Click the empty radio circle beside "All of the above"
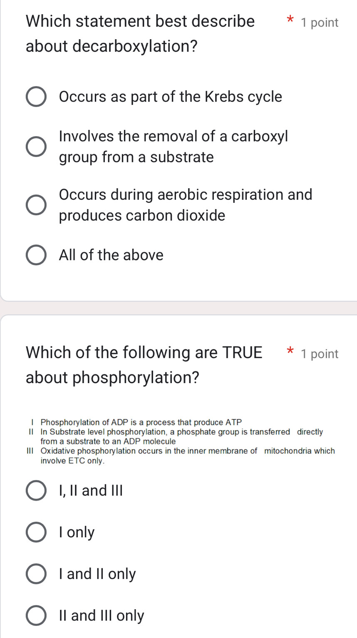The width and height of the screenshot is (357, 638). point(36,254)
